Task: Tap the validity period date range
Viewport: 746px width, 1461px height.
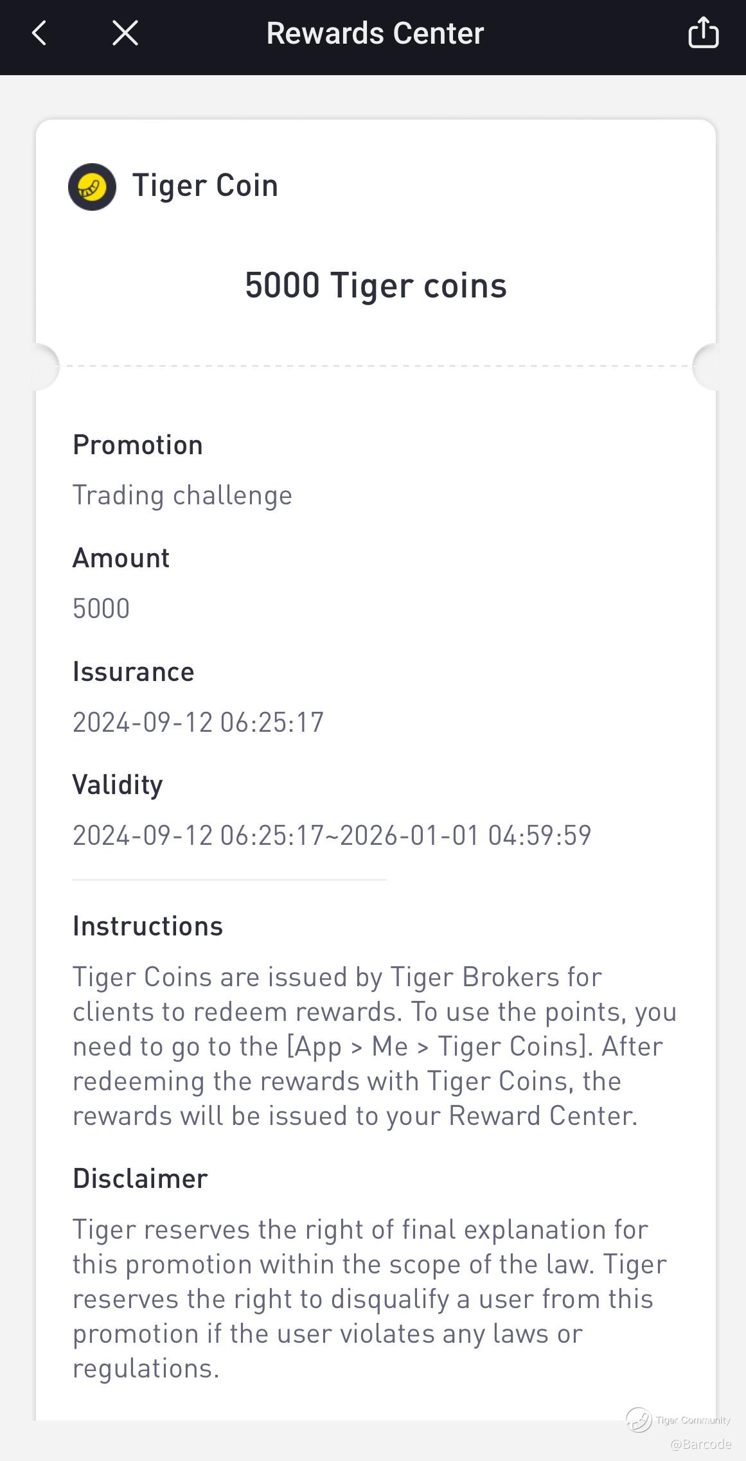Action: click(x=332, y=836)
